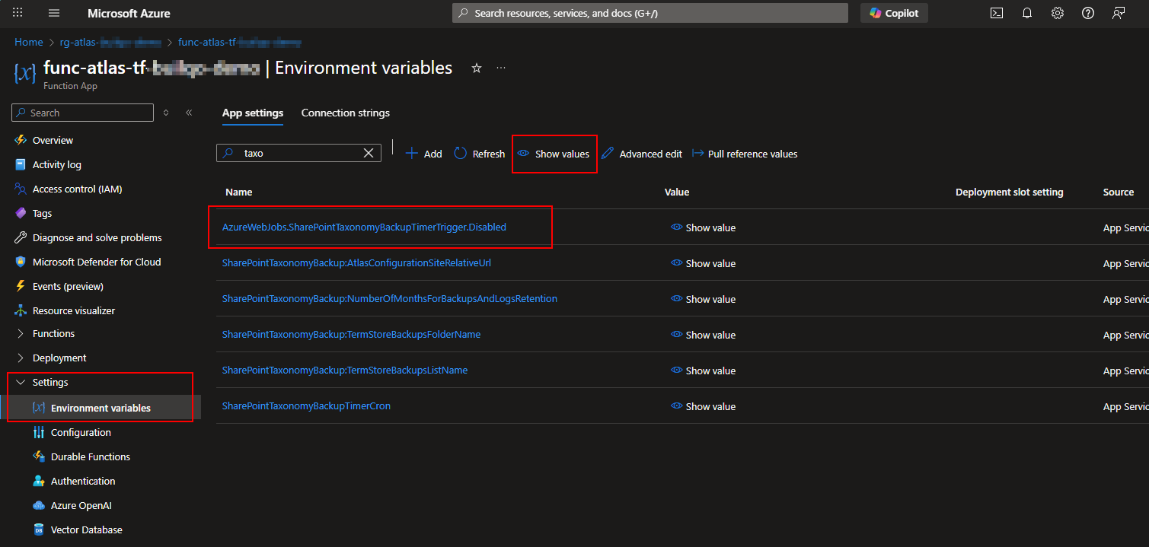Show value for NumberOfMonthsForBackupsAndLogsRetention row
The image size is (1149, 547).
(703, 299)
